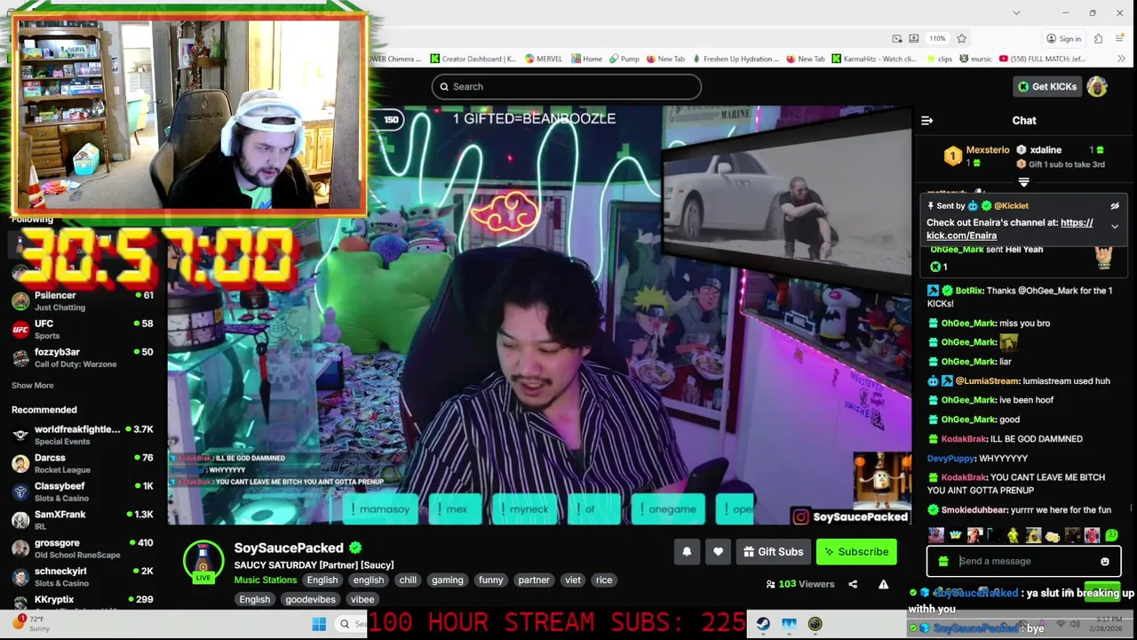Open Music Stations category link

pos(266,580)
